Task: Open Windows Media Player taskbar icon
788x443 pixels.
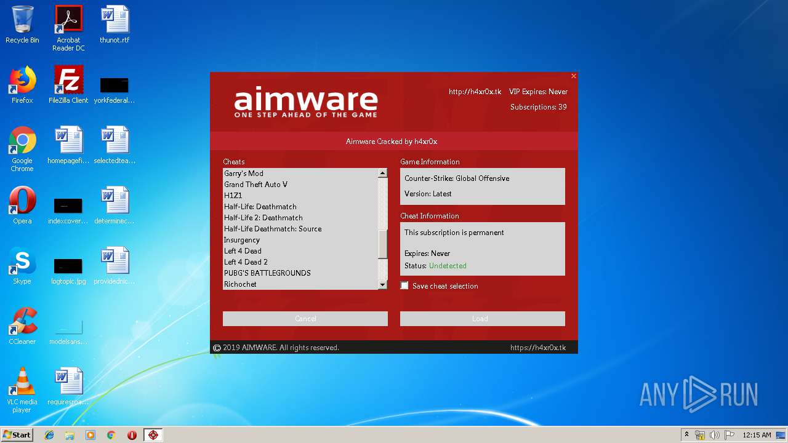Action: (x=90, y=435)
